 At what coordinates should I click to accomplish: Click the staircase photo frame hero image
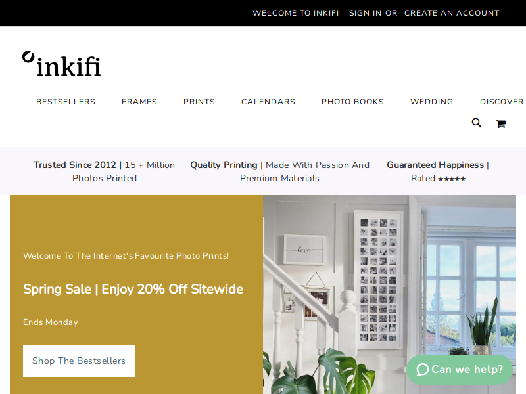tap(389, 294)
